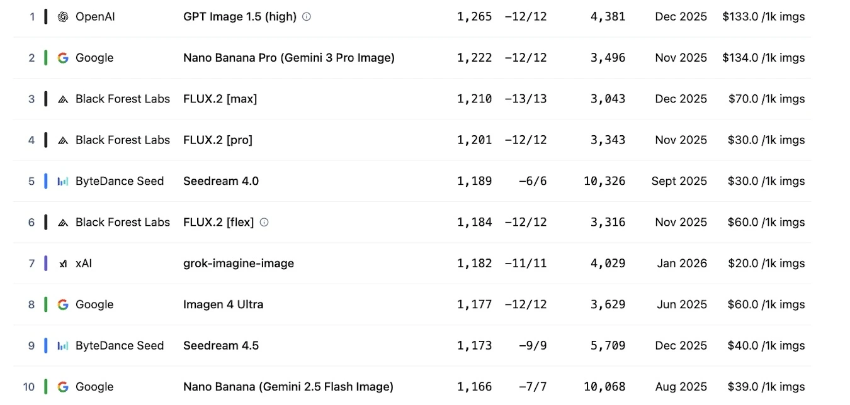This screenshot has width=850, height=405.
Task: Click the info icon beside GPT Image 1.5 (high)
Action: [307, 17]
